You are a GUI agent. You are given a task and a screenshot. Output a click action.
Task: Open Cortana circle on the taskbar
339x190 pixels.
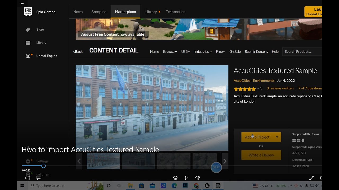pyautogui.click(x=109, y=186)
